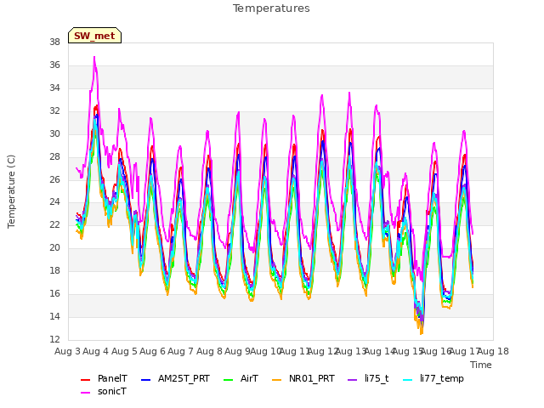Click the Aug 3 x-axis tick label
This screenshot has height=408, width=544.
pos(67,351)
